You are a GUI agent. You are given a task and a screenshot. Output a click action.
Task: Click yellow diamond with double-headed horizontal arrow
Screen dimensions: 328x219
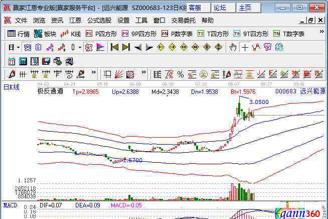[184, 47]
